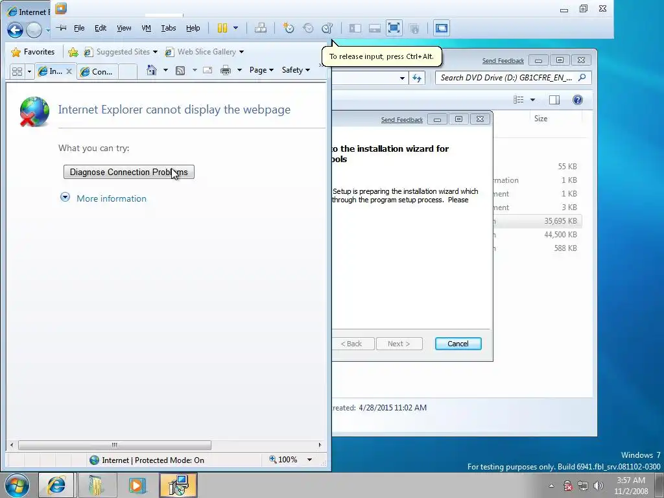Switch the VM to Unity mode
The width and height of the screenshot is (664, 498).
(x=414, y=28)
